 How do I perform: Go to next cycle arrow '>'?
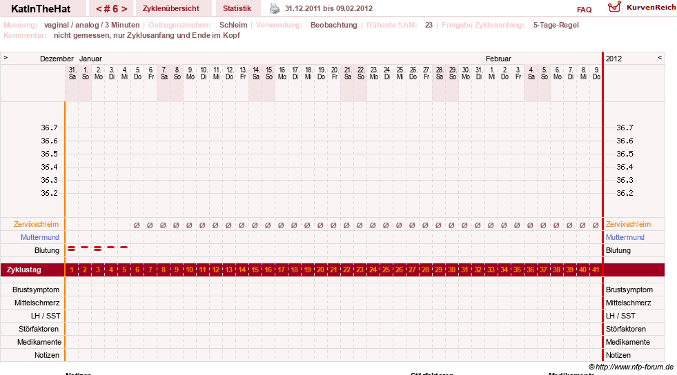tap(124, 9)
